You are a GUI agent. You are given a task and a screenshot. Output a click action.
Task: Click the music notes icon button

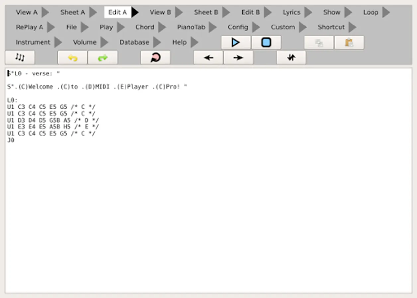coord(20,57)
